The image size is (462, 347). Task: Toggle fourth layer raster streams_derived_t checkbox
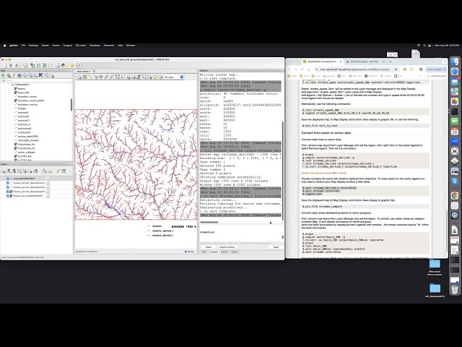8,192
